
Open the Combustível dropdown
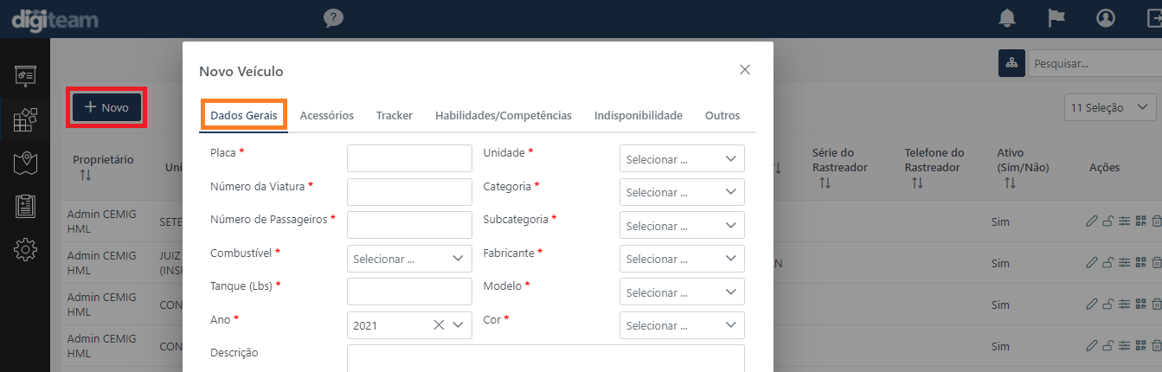coord(409,259)
